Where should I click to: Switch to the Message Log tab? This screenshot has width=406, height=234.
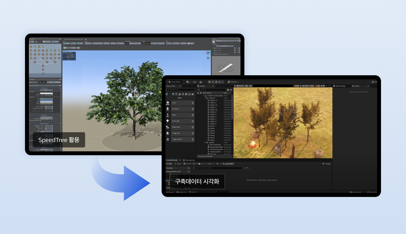[190, 160]
